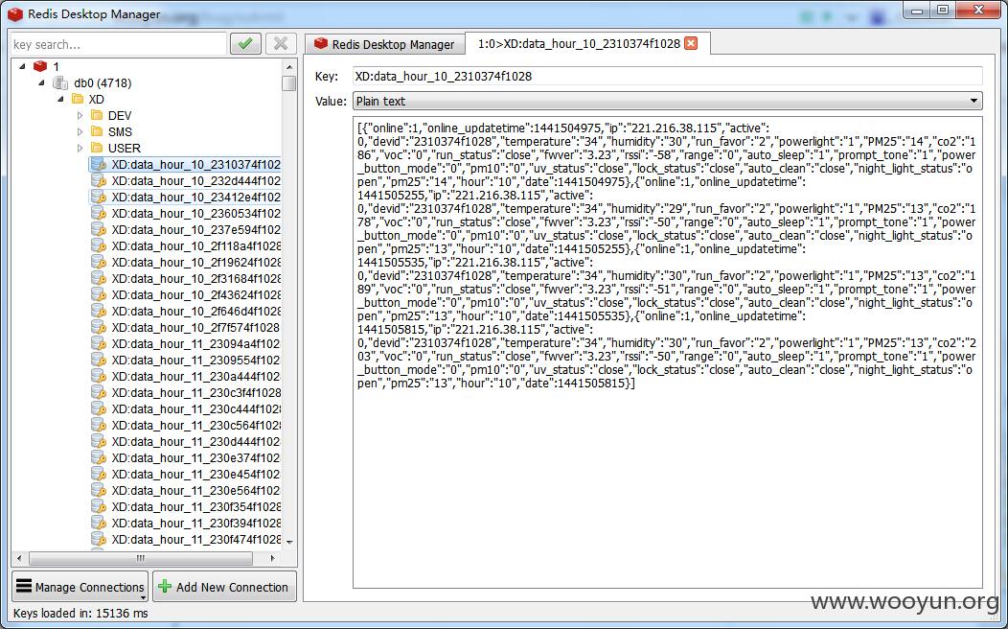This screenshot has height=629, width=1008.
Task: Click the Key name input field
Action: tap(667, 76)
